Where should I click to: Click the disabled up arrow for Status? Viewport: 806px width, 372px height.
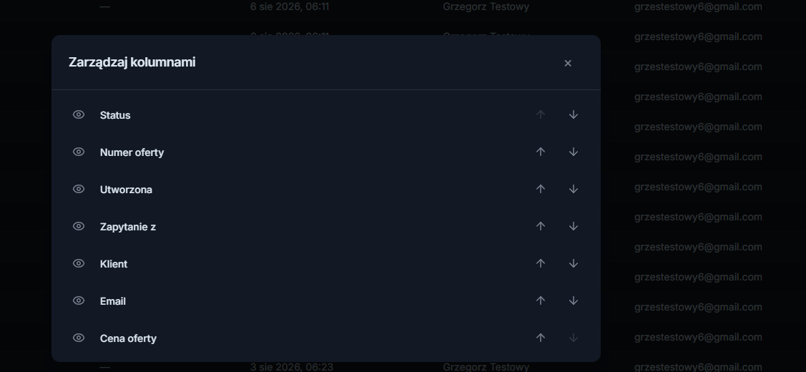coord(540,114)
